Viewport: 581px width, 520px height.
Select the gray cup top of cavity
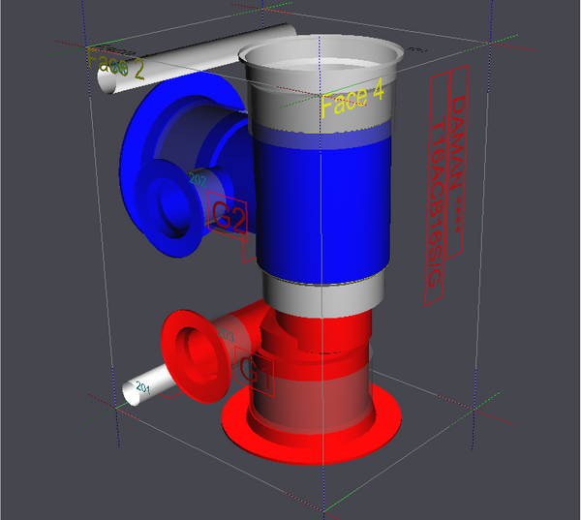[321, 83]
